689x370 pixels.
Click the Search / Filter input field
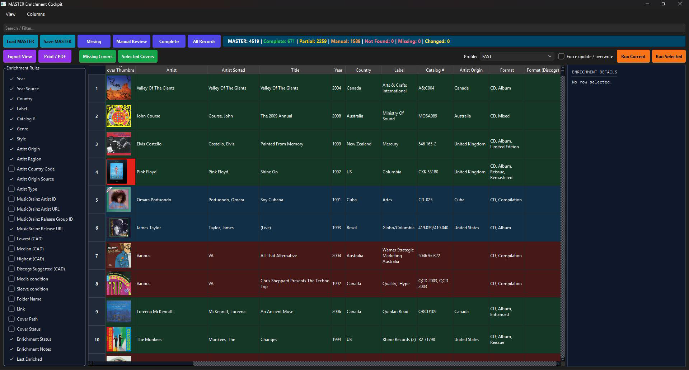(x=344, y=28)
